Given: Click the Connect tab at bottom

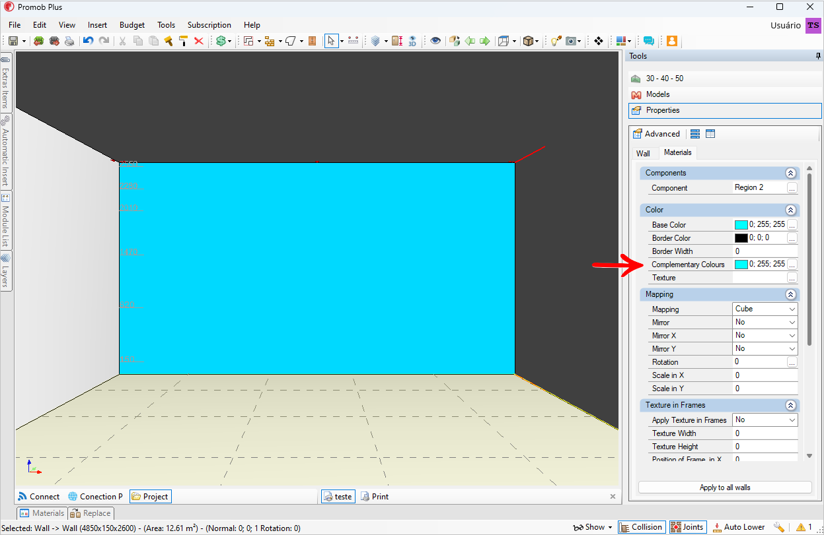Looking at the screenshot, I should (38, 497).
